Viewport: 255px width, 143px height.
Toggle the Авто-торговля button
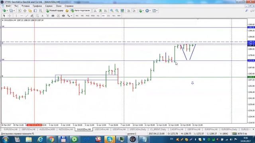80,11
